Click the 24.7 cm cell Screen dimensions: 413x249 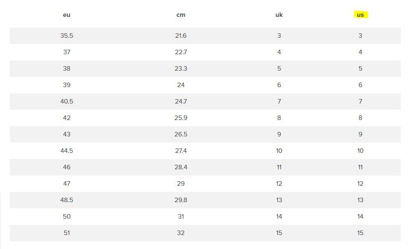[x=181, y=101]
